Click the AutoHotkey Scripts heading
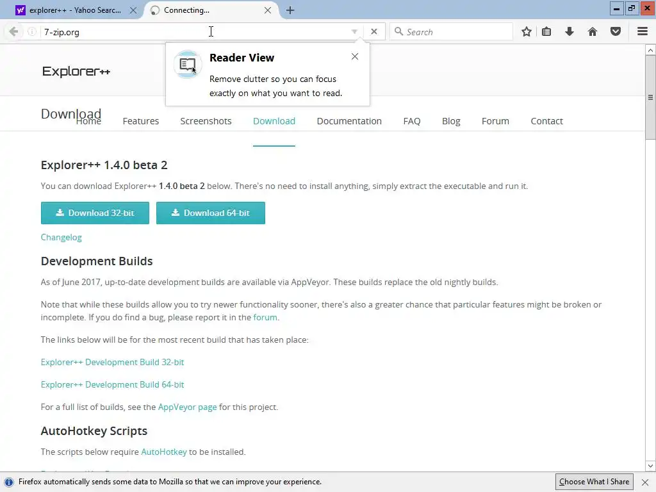Screen dimensions: 656x492 [94, 431]
